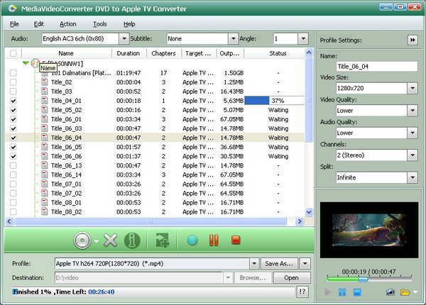Click the horizontal scrollbar right arrow
This screenshot has height=305, width=426.
point(300,221)
